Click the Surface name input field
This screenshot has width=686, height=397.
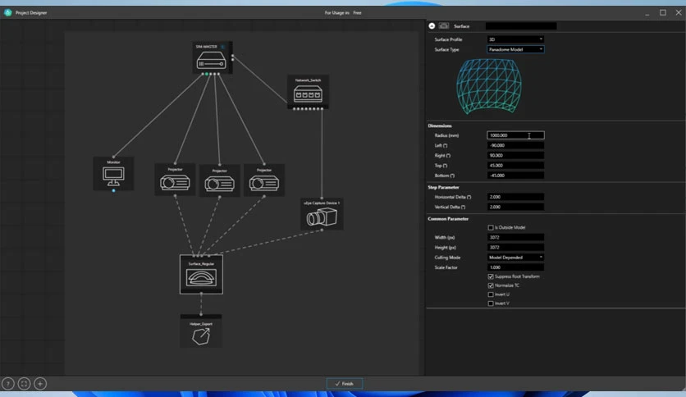tap(521, 26)
